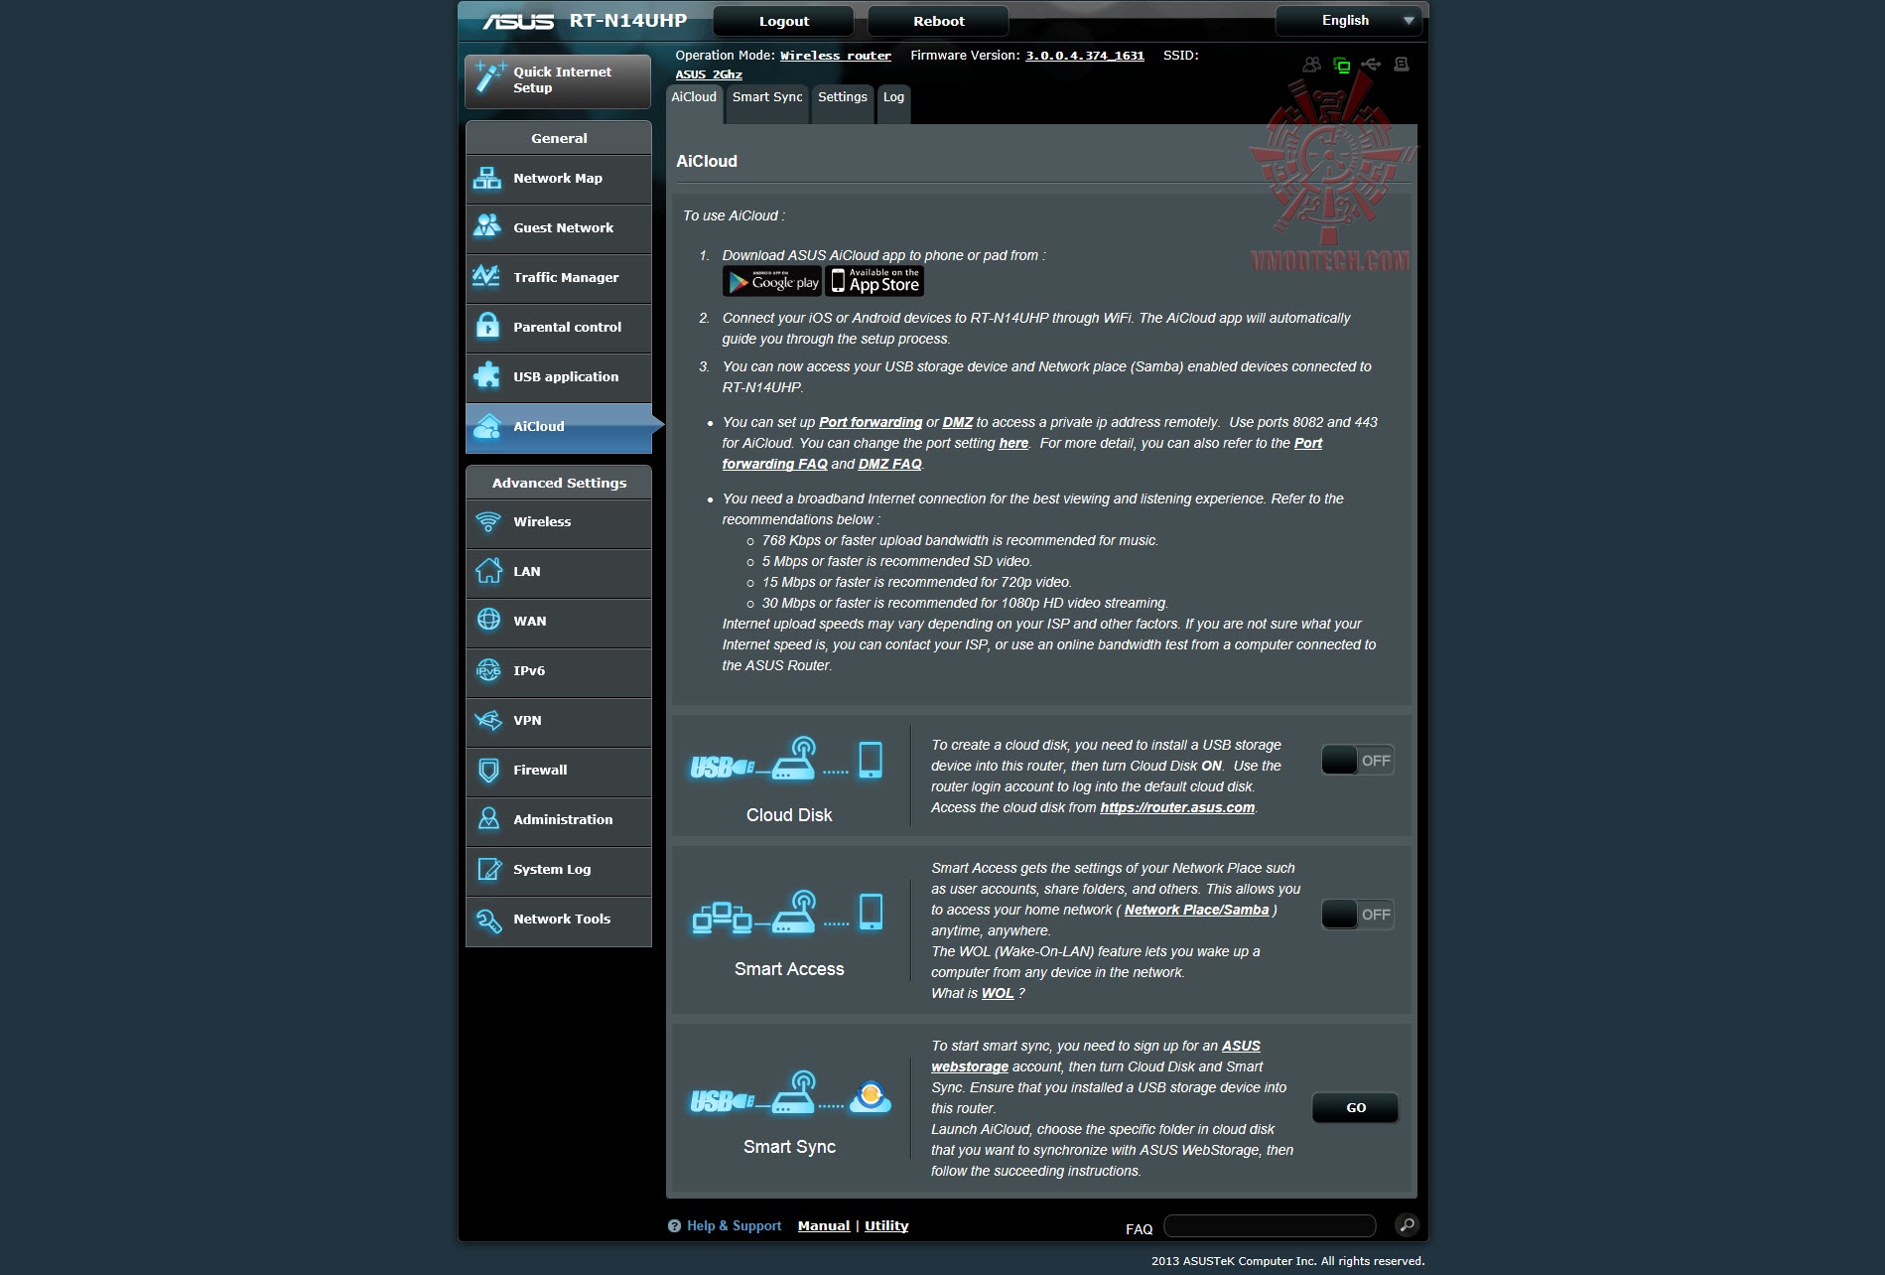Viewport: 1885px width, 1275px height.
Task: Open the DMZ FAQ link
Action: tap(890, 465)
